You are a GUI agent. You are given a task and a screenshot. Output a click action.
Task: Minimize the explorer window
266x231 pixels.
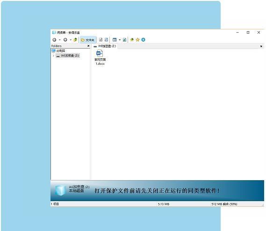(237, 32)
